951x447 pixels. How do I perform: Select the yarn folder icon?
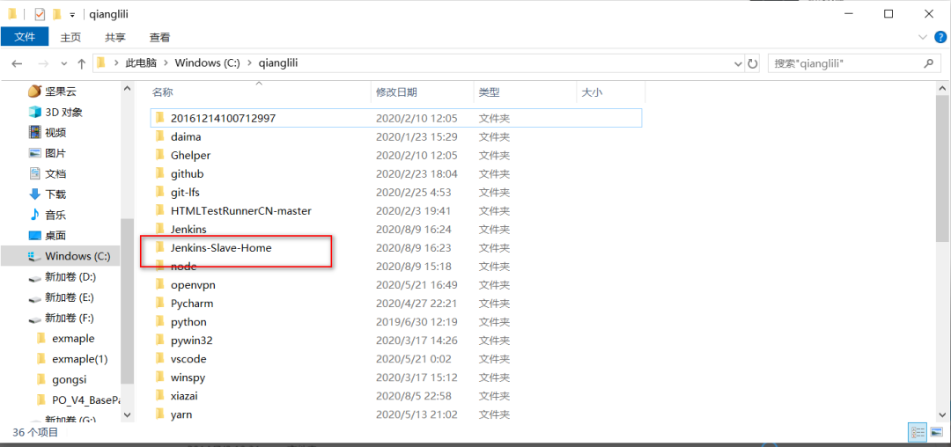pyautogui.click(x=160, y=414)
